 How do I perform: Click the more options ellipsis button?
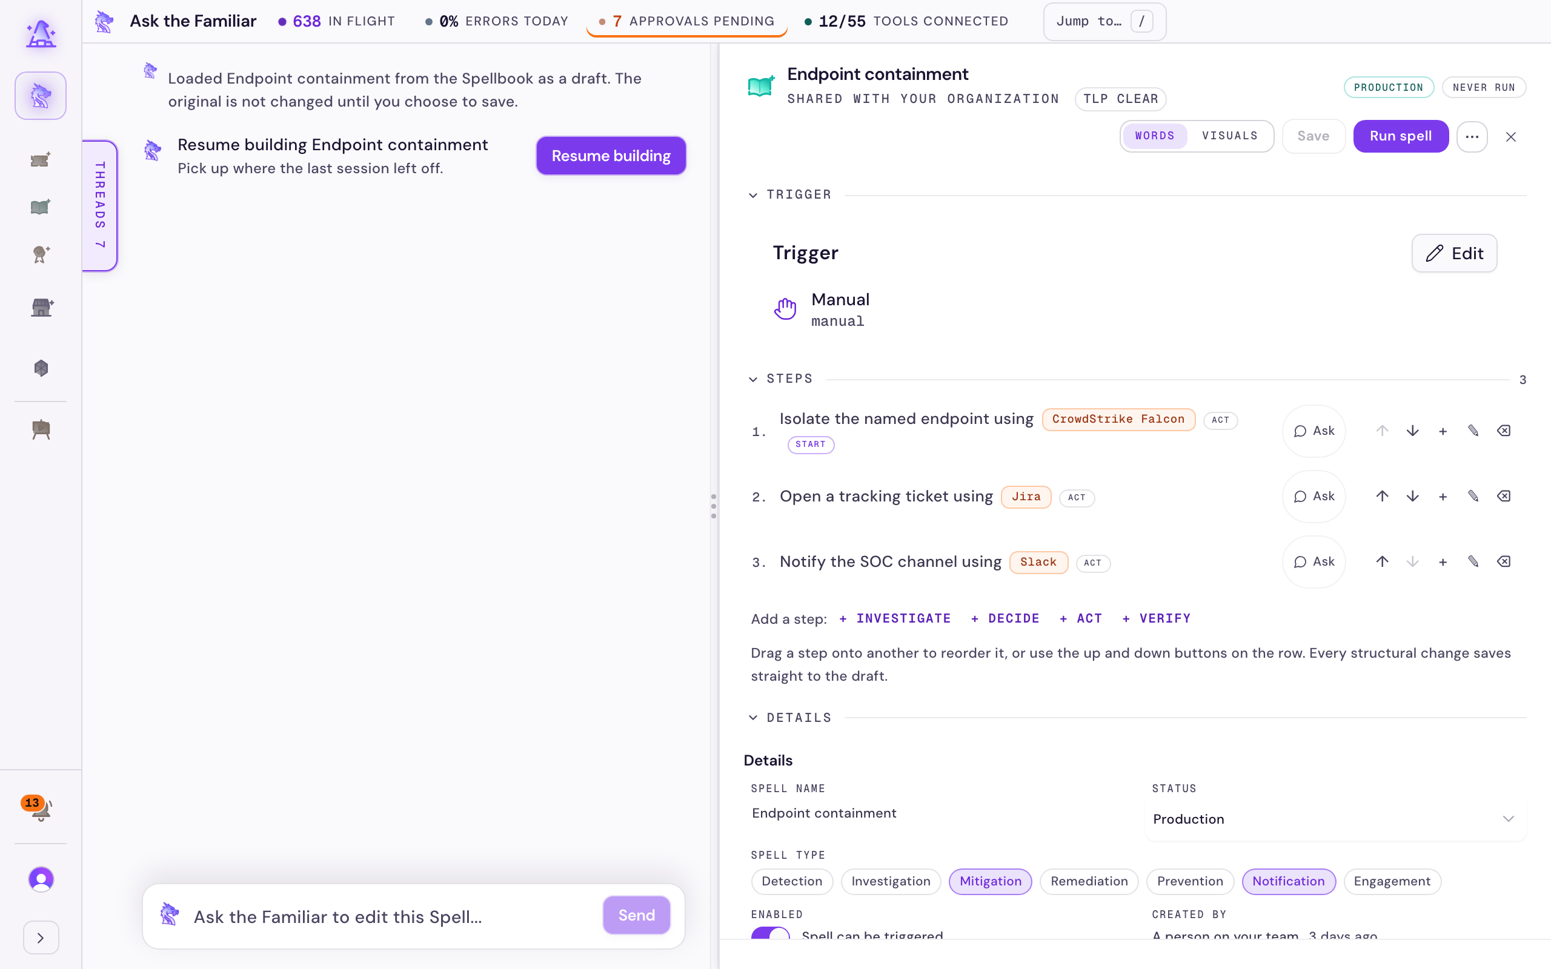(1472, 136)
